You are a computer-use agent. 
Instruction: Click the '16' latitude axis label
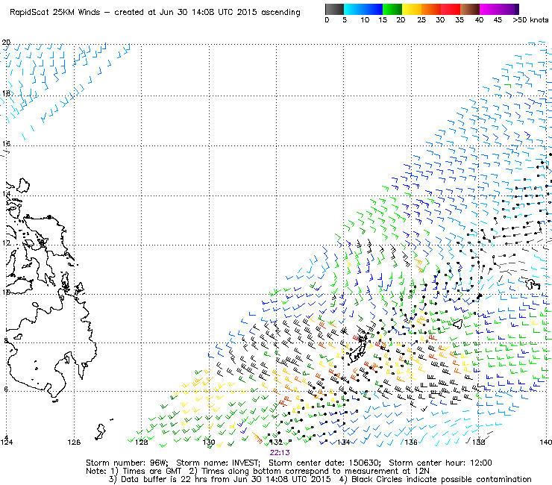pos(6,144)
